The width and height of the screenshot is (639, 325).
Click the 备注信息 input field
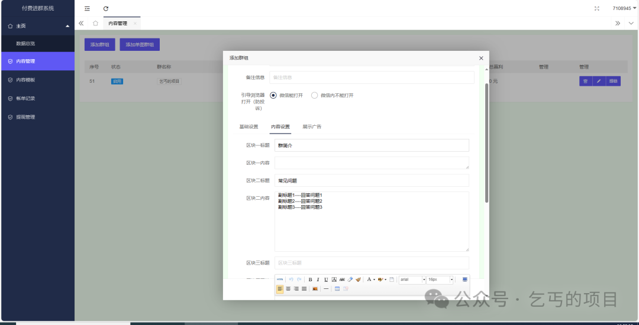[x=372, y=77]
